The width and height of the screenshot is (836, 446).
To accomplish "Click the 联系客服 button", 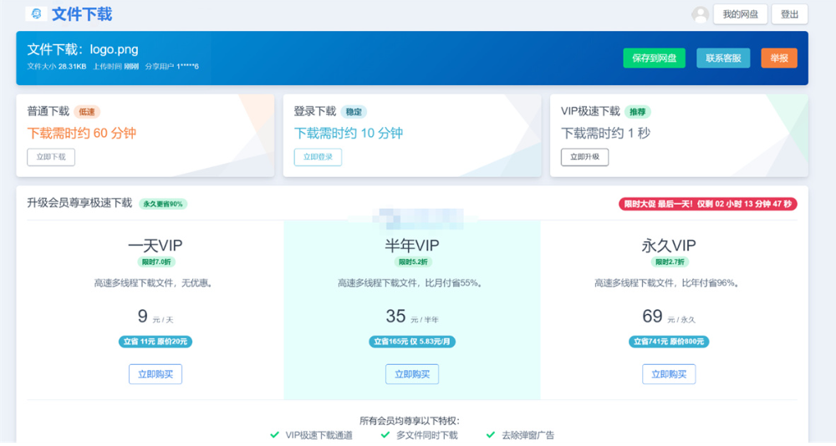I will [x=723, y=58].
